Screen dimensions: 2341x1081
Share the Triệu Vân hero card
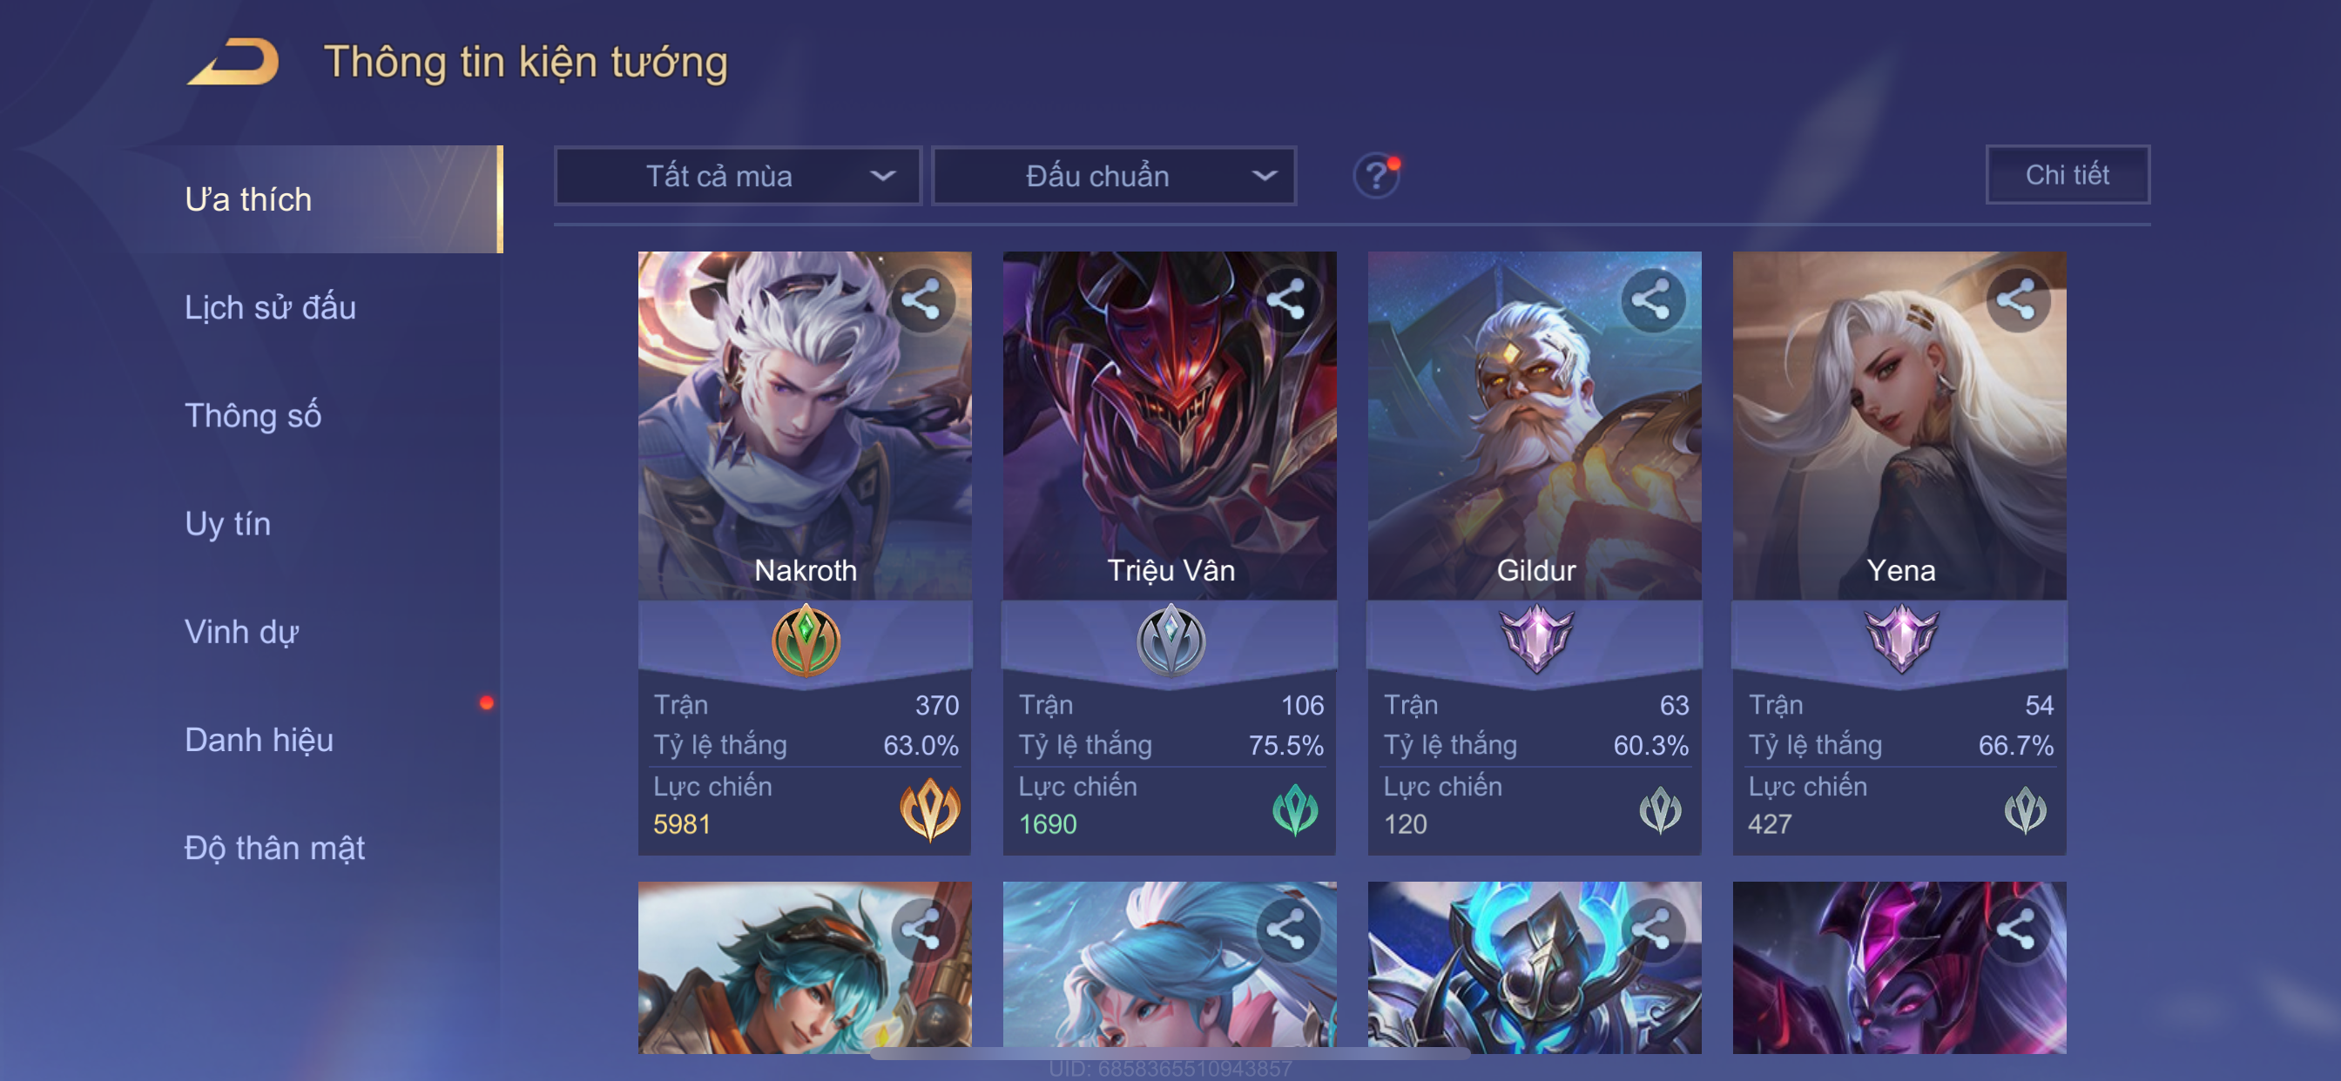click(x=1287, y=299)
